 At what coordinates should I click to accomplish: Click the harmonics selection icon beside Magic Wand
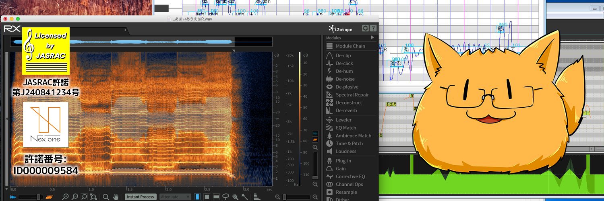(256, 197)
